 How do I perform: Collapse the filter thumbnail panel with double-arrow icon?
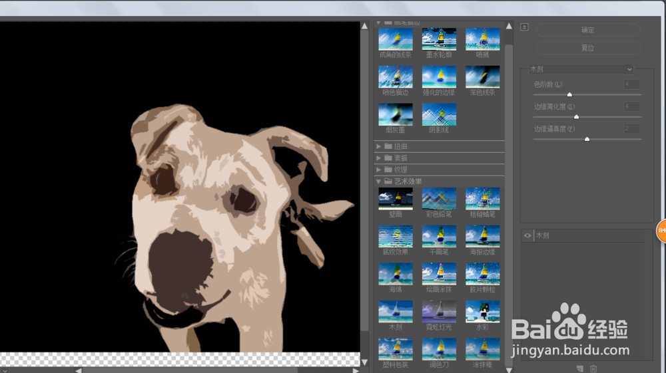[x=525, y=27]
